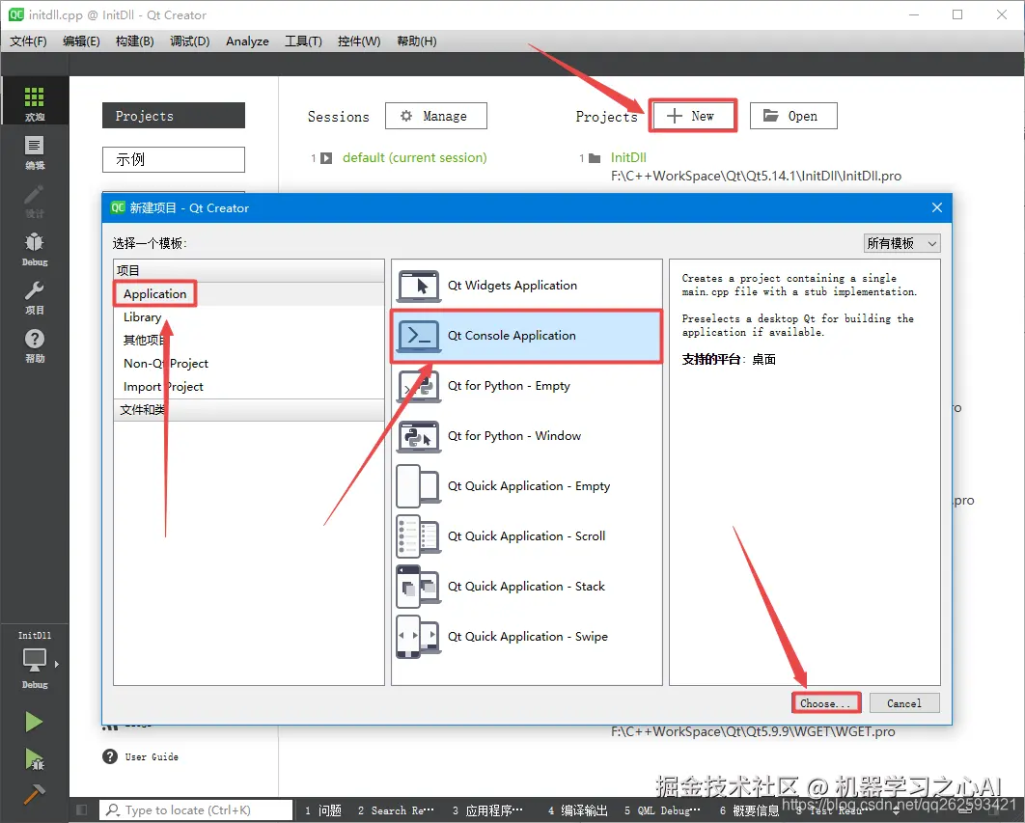Click the Qt Quick Application - Swipe icon
Image resolution: width=1025 pixels, height=823 pixels.
[418, 637]
